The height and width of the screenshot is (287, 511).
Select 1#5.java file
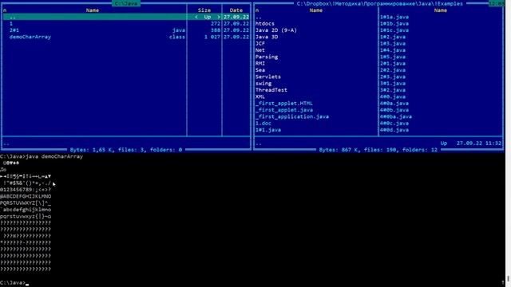393,57
